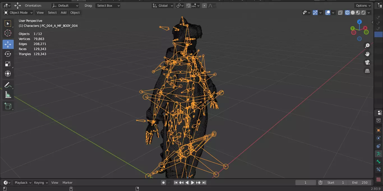Choose the Transform tool

tap(8, 74)
